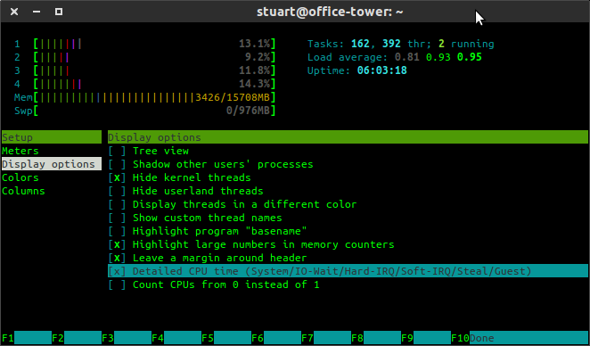
Task: Click the F9 function key label
Action: pos(407,338)
